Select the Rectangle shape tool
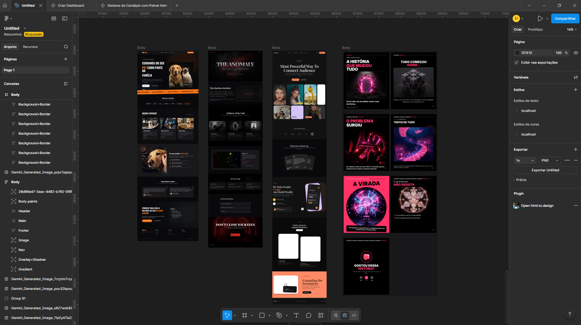 (x=262, y=315)
